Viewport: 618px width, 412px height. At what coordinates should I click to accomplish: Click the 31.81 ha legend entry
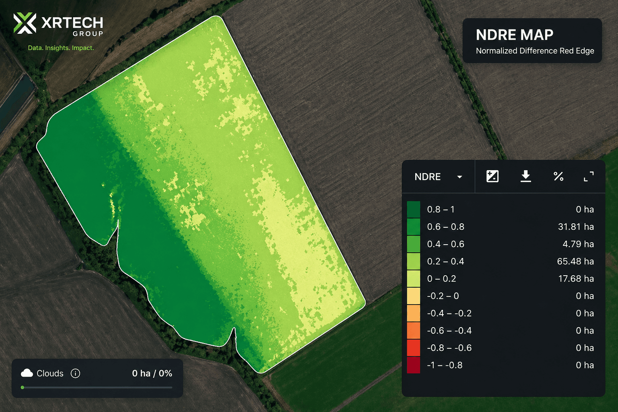(575, 227)
